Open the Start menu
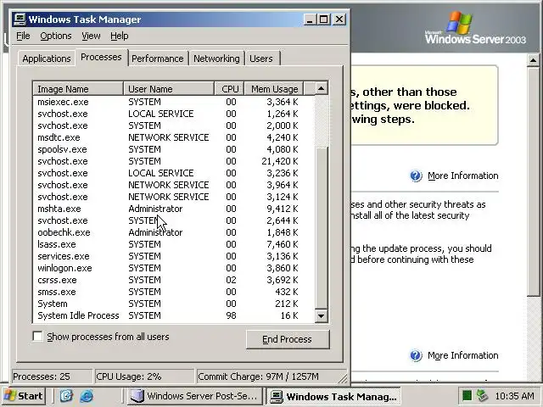 pos(24,396)
